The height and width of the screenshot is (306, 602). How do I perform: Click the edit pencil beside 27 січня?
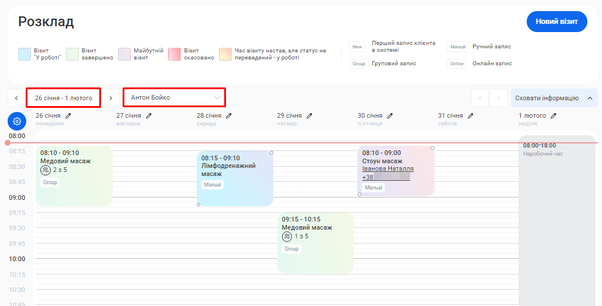click(149, 116)
